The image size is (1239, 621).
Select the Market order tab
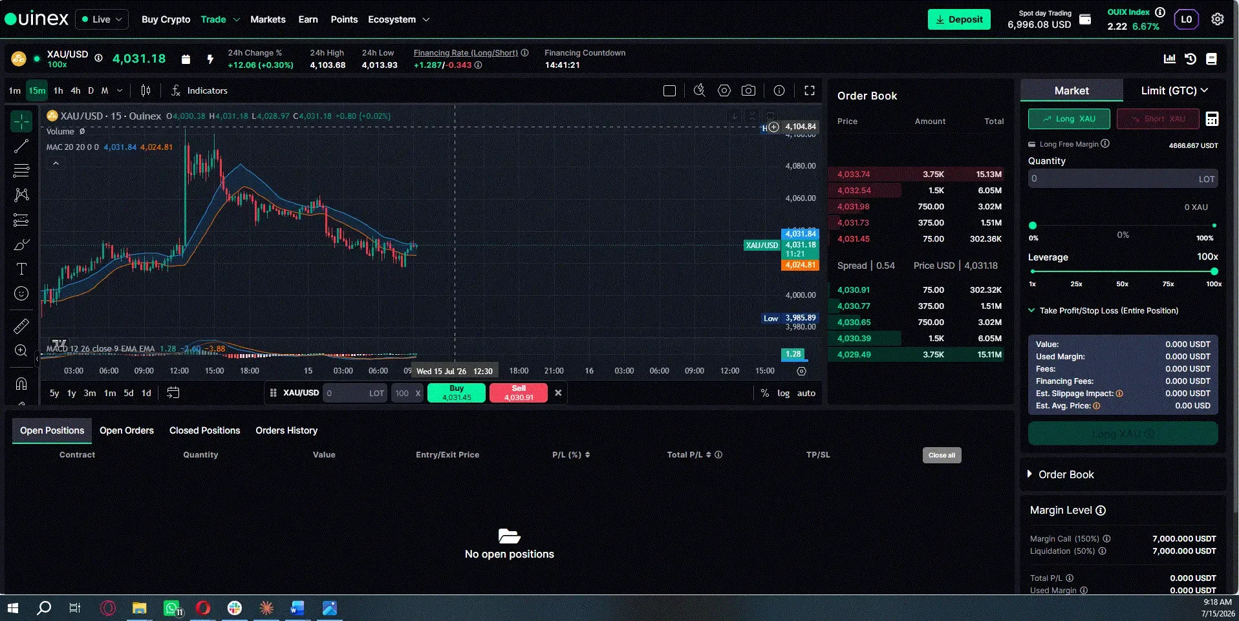click(x=1072, y=90)
